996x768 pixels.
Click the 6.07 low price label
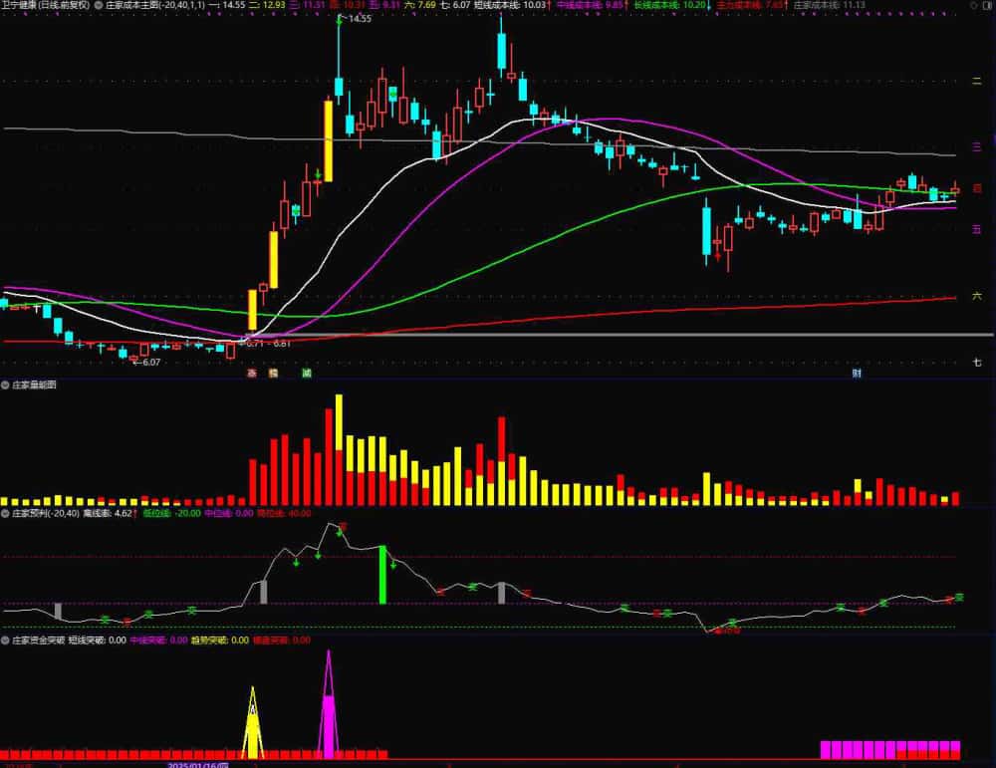pos(151,362)
